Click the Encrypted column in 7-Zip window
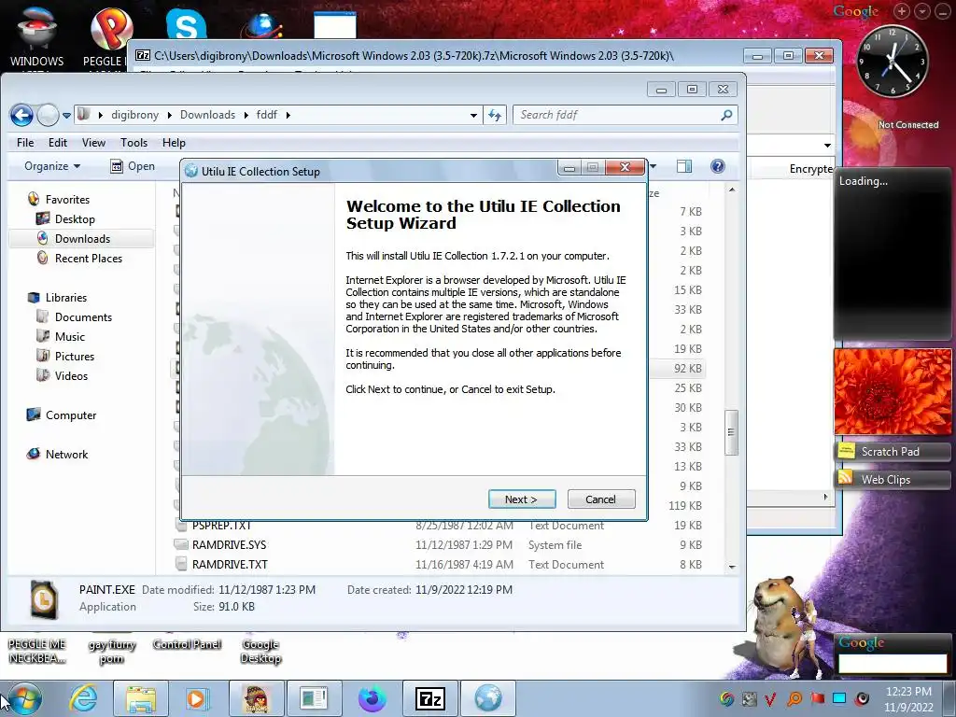 [811, 169]
